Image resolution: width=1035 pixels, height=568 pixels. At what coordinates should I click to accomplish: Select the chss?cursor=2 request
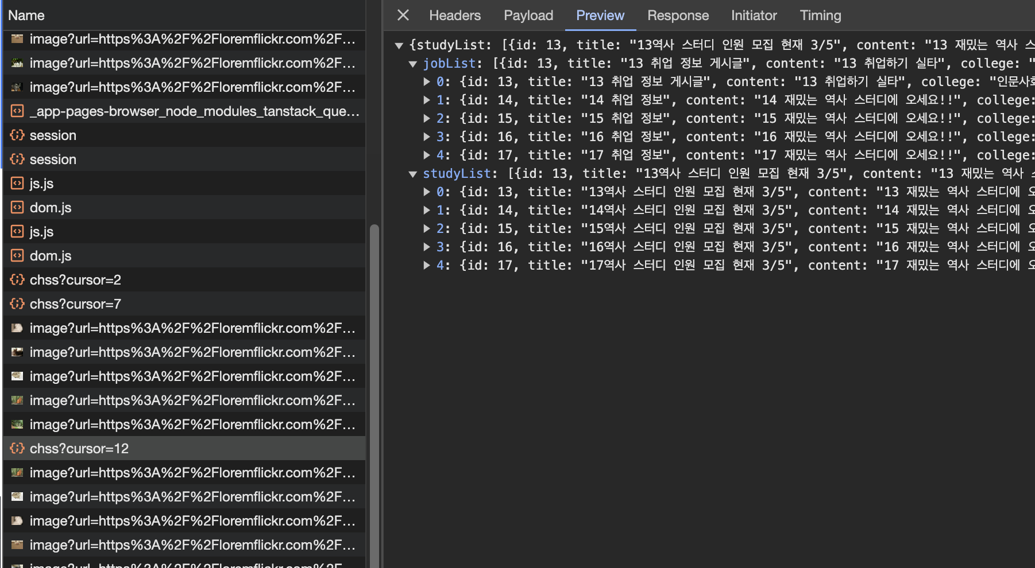click(x=184, y=280)
